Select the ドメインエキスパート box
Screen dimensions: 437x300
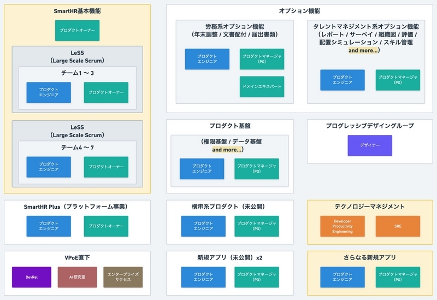coord(262,86)
